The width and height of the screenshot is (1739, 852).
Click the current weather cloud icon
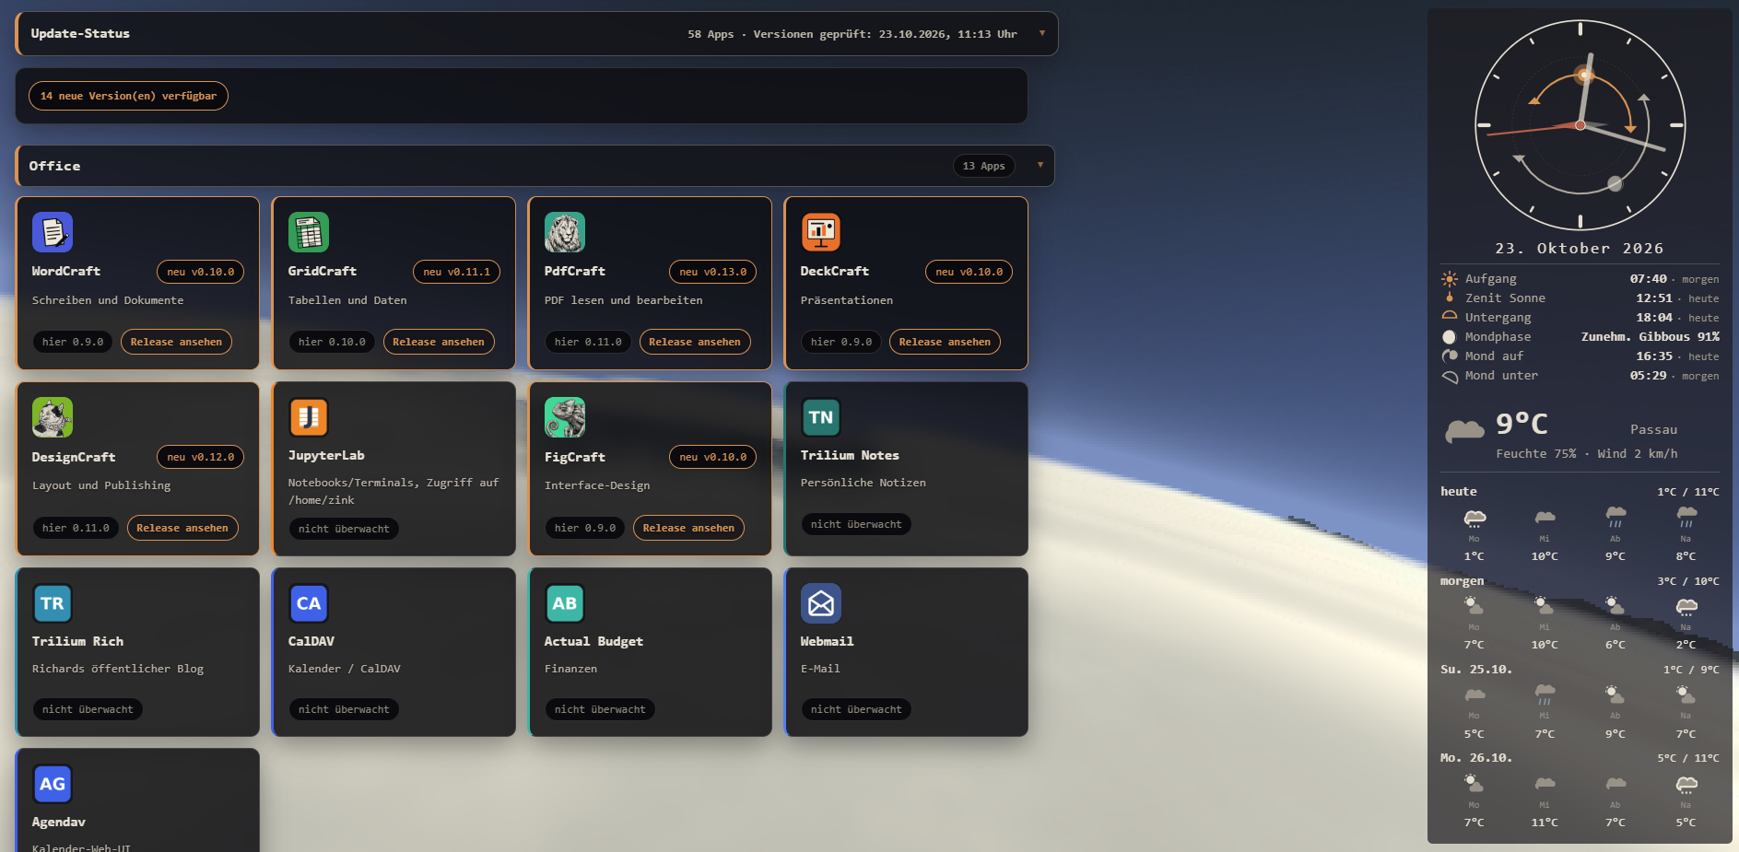coord(1464,430)
